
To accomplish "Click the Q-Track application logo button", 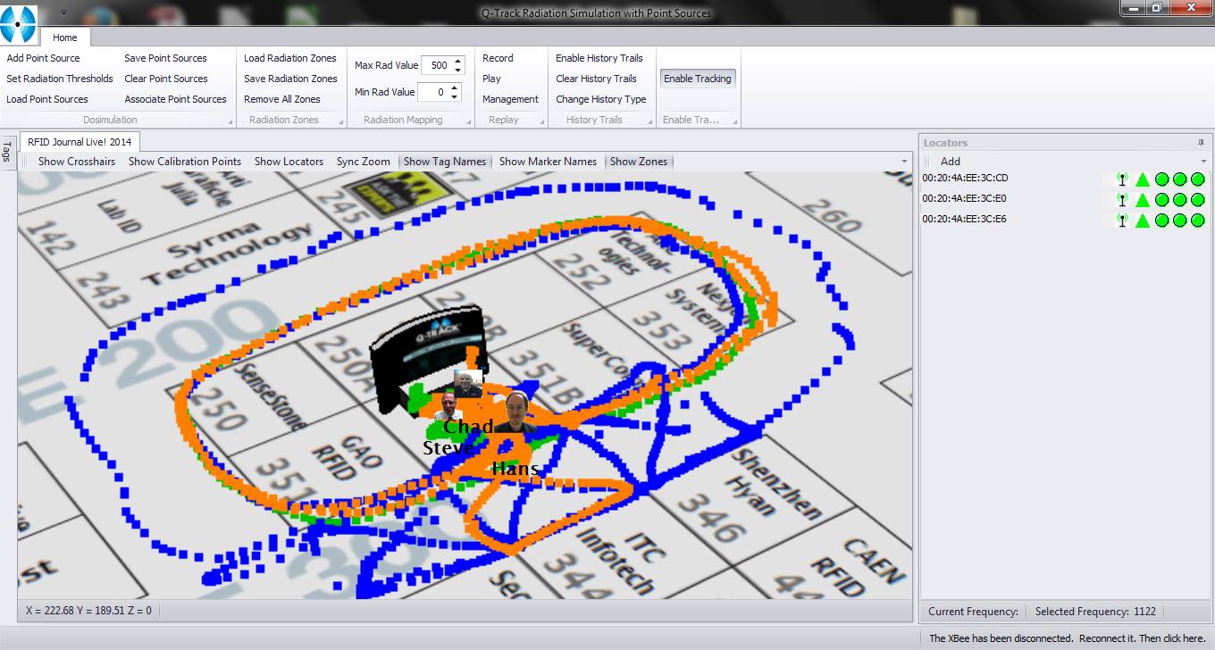I will 19,24.
